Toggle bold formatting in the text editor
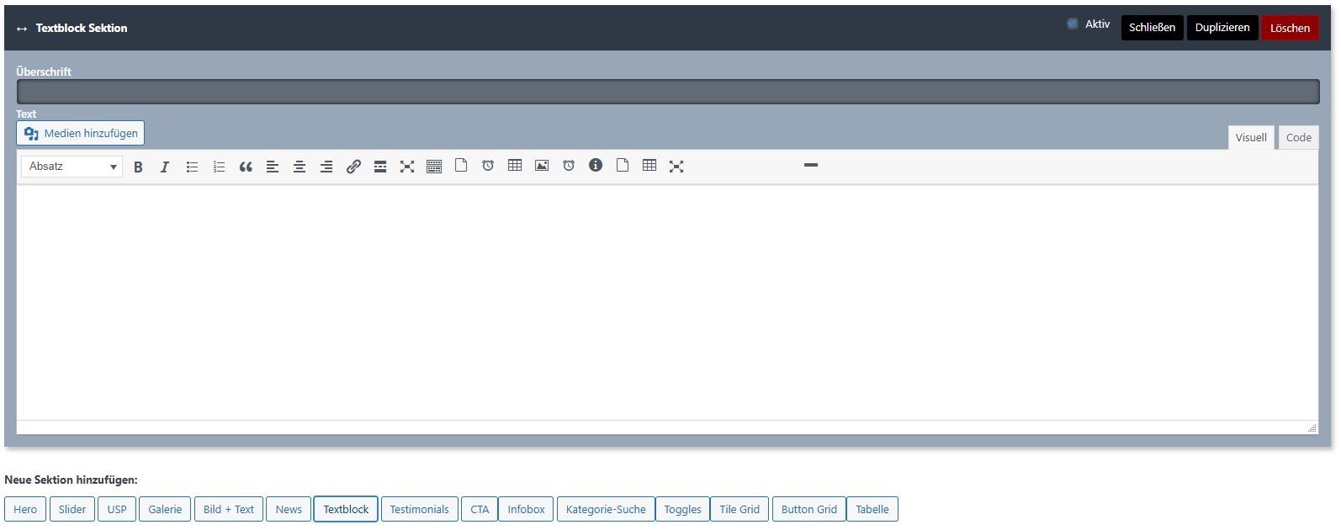1341x530 pixels. tap(138, 167)
